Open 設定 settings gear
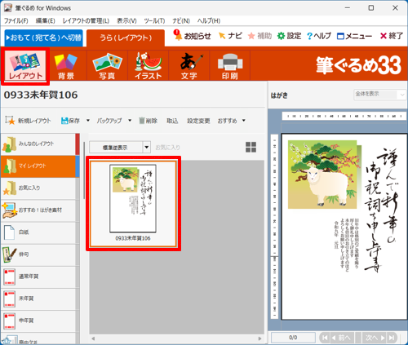This screenshot has height=345, width=408. [289, 36]
